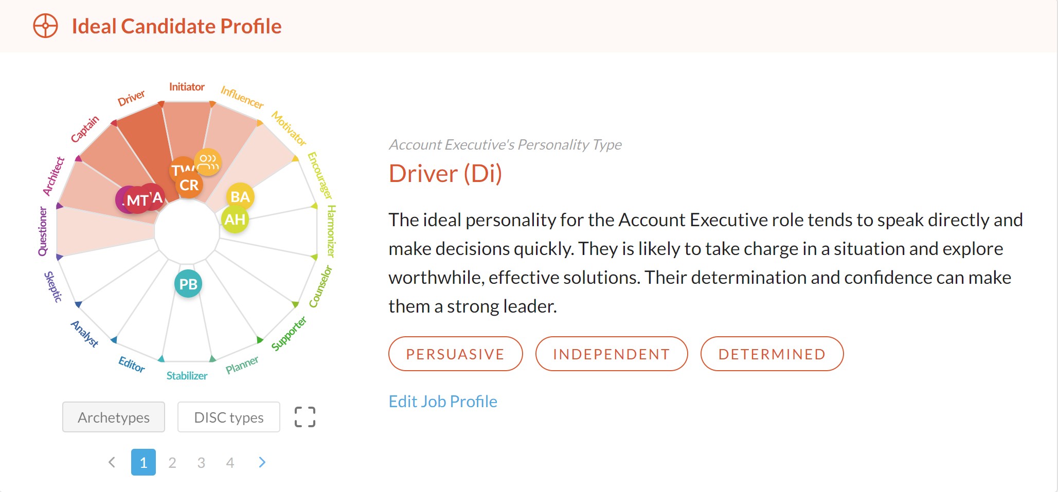Click the group people icon on the wheel
This screenshot has width=1058, height=492.
tap(208, 162)
